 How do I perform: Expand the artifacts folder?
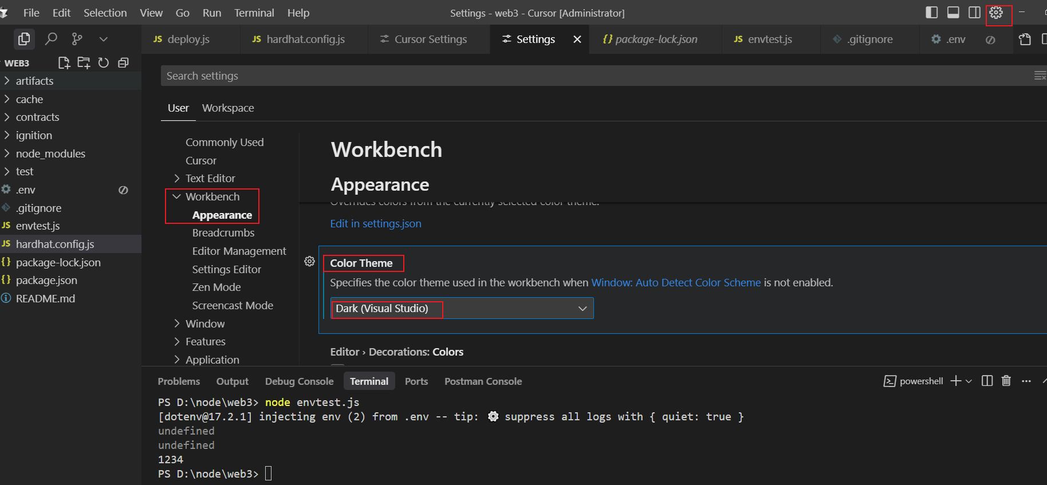click(34, 81)
